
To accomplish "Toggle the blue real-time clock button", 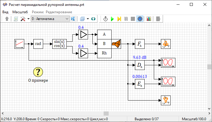I will (x=140, y=19).
